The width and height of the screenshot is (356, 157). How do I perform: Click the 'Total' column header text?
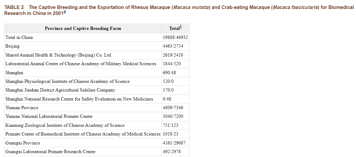(174, 28)
